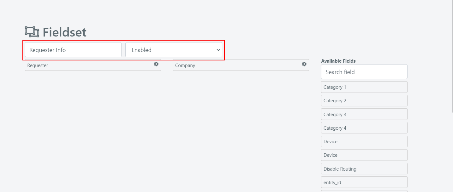
Task: Click the Fieldset icon beside heading
Action: click(32, 32)
